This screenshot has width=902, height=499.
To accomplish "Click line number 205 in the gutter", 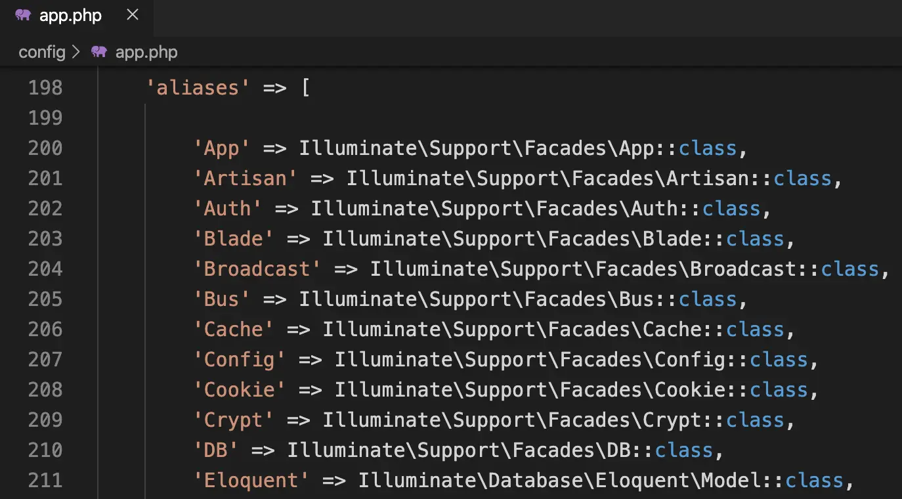I will tap(45, 299).
